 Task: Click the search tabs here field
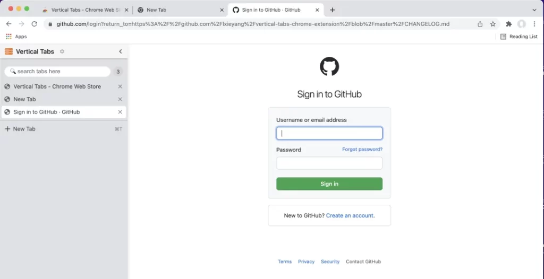coord(57,72)
